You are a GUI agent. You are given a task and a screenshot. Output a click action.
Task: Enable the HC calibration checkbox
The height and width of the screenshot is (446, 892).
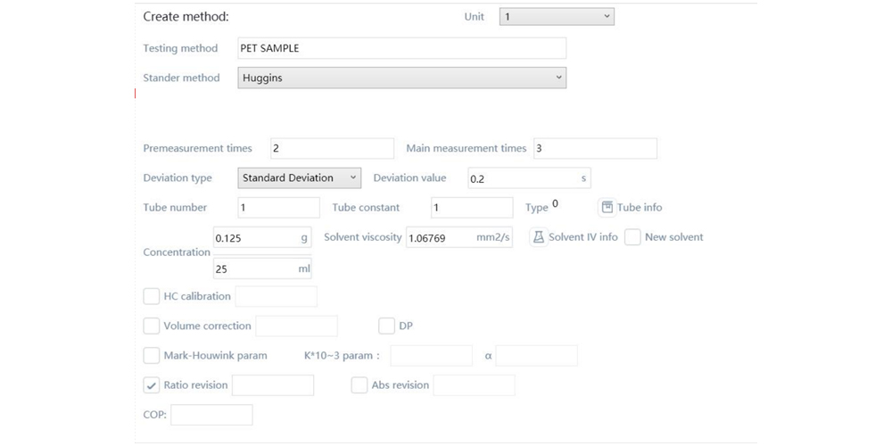click(152, 296)
